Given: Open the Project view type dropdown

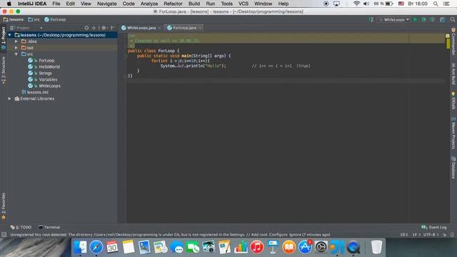Looking at the screenshot, I should 26,28.
